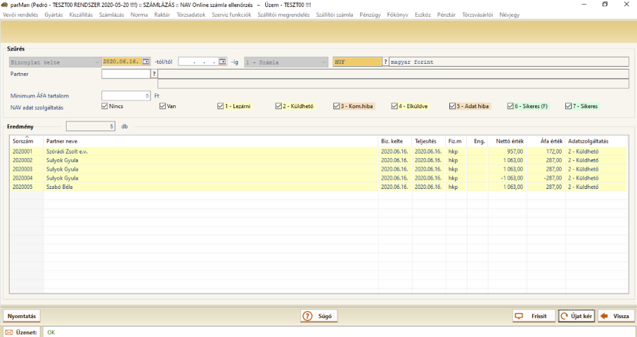
Task: Click the negative net value -1 063,00
Action: tap(512, 178)
